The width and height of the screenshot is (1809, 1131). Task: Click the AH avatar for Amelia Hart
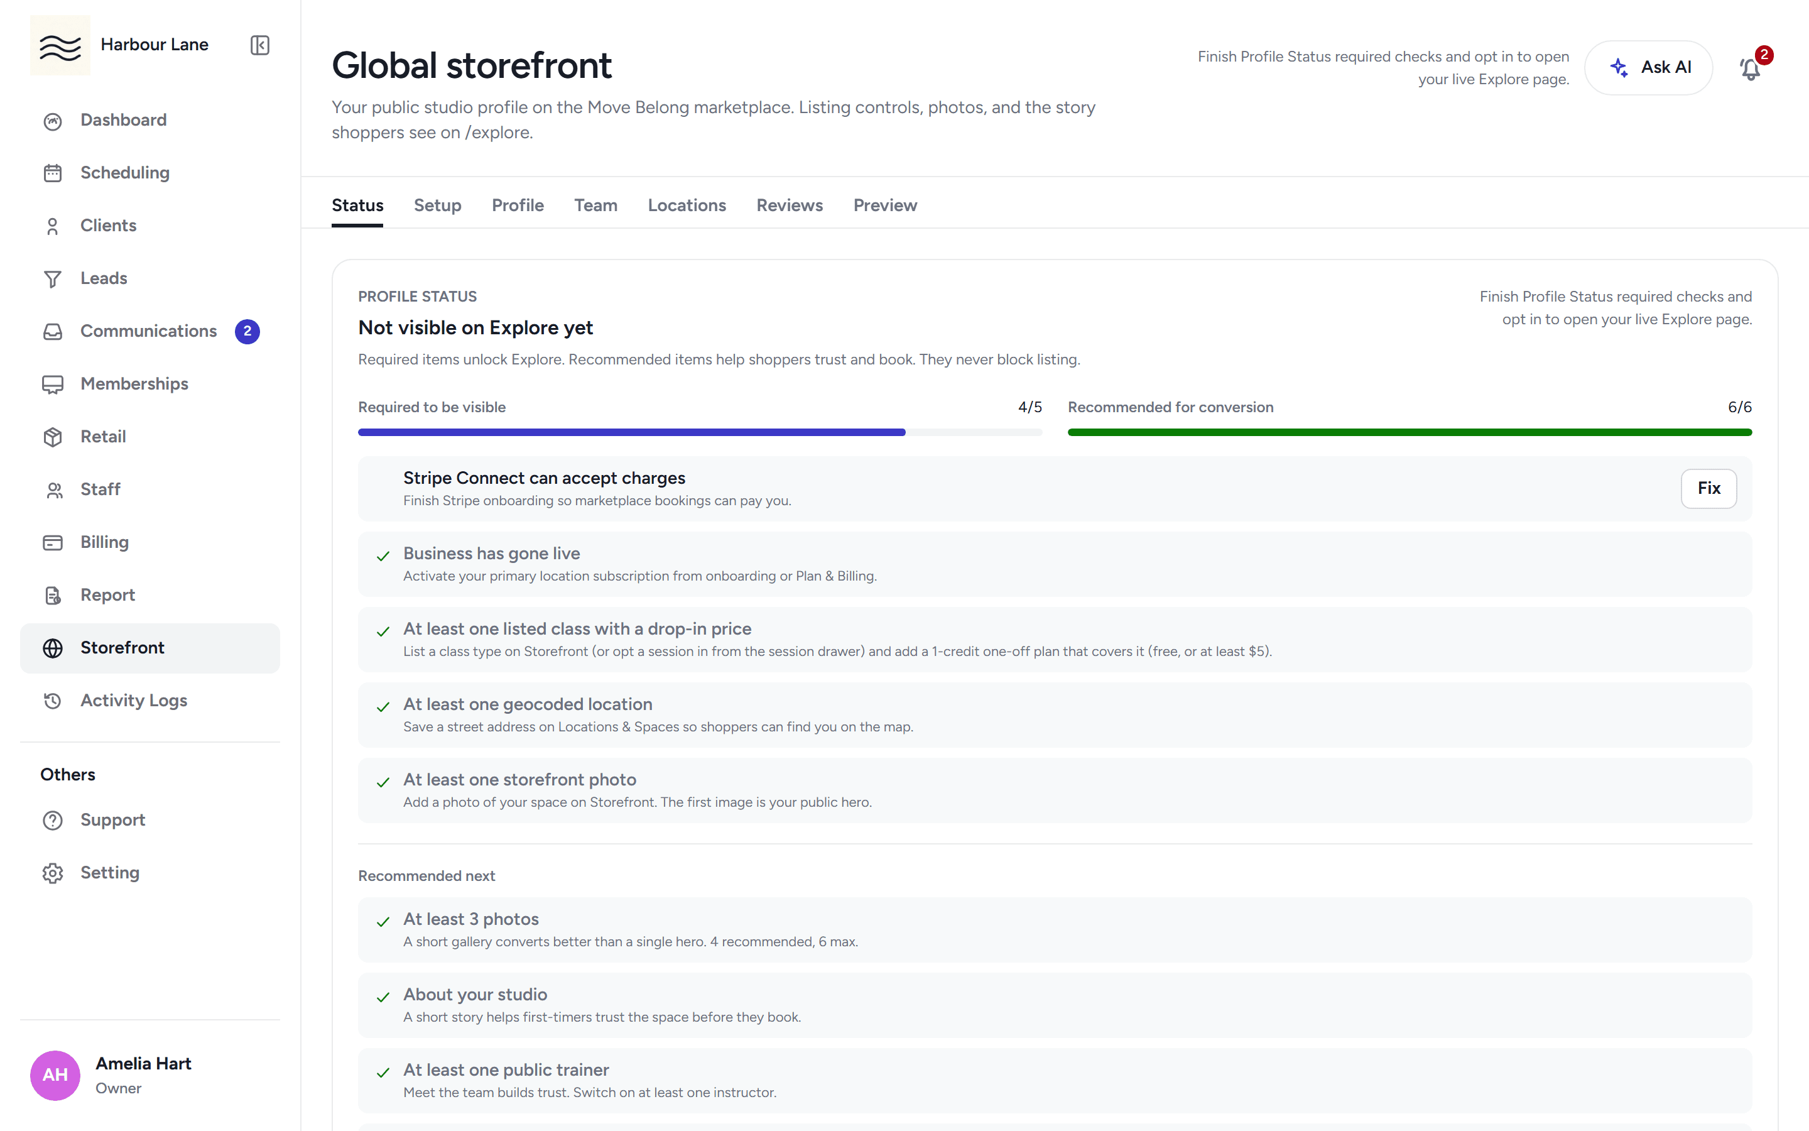point(55,1075)
